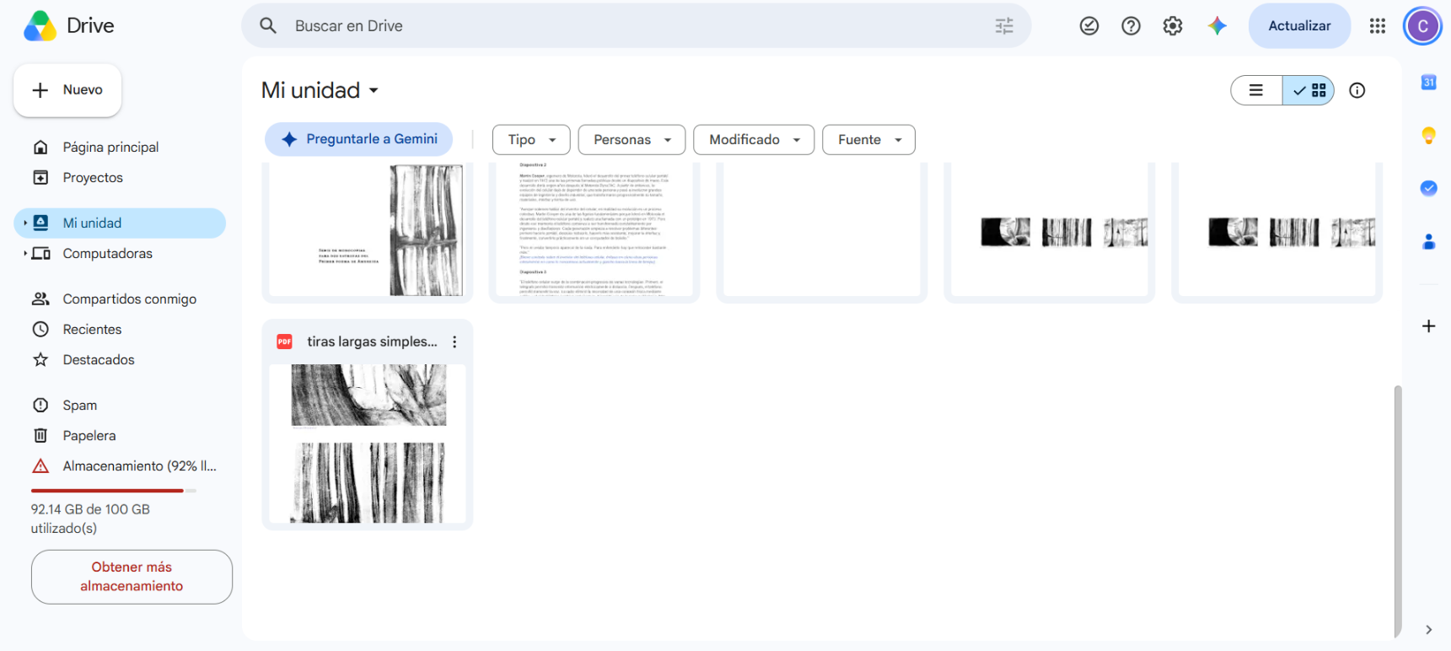This screenshot has height=651, width=1451.
Task: Switch to list layout view
Action: point(1256,90)
